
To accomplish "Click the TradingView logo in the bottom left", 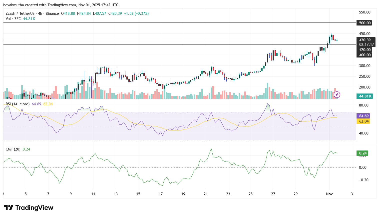I will point(28,208).
